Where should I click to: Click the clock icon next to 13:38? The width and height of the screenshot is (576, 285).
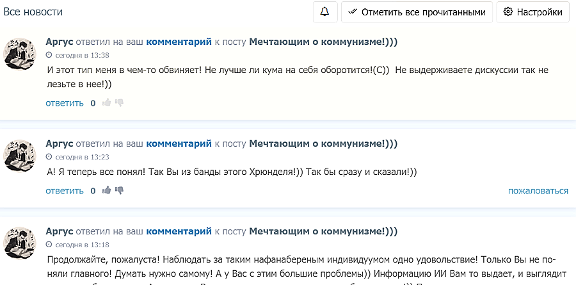pos(49,55)
